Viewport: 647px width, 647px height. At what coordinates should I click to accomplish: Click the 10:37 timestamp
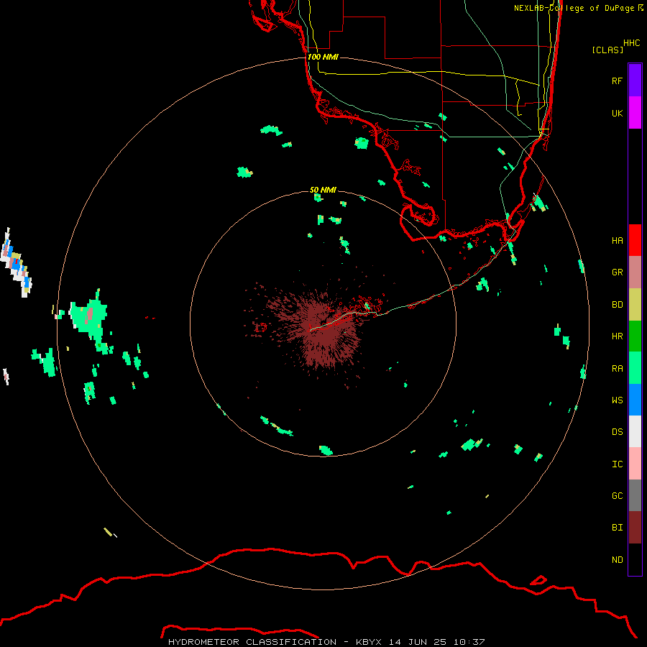pos(469,642)
